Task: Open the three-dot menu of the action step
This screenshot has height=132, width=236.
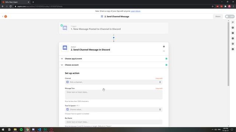Action: click(164, 51)
